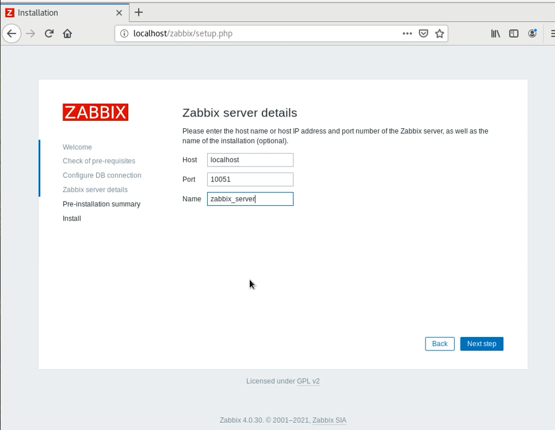Open Firefox account icon
This screenshot has height=430, width=555.
[x=533, y=33]
